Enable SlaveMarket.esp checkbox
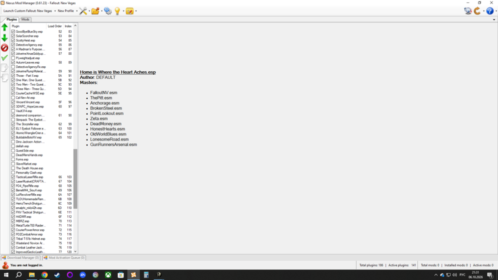The height and width of the screenshot is (280, 498). click(x=13, y=164)
